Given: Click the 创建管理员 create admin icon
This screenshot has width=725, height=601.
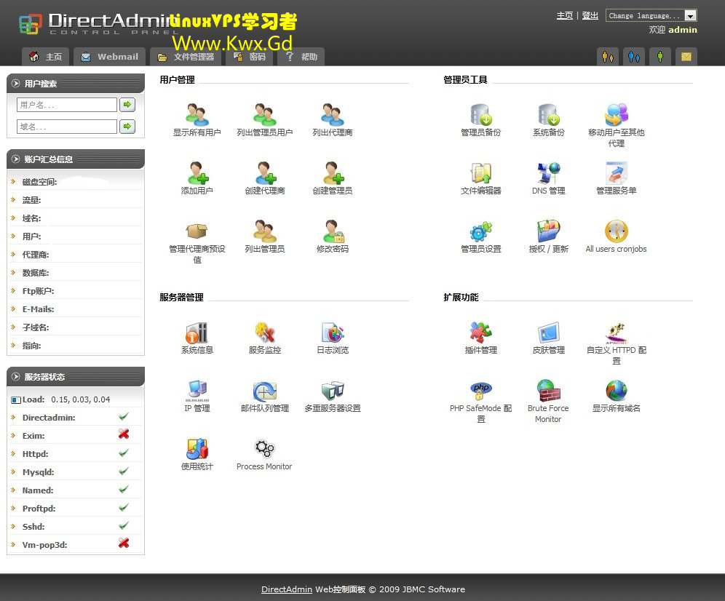Looking at the screenshot, I should coord(333,172).
